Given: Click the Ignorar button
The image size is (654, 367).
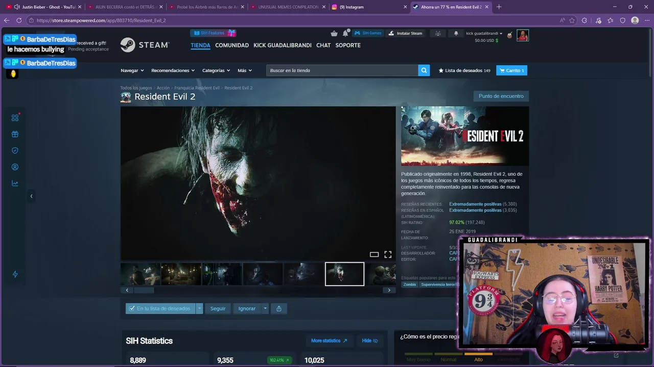Looking at the screenshot, I should coord(247,308).
